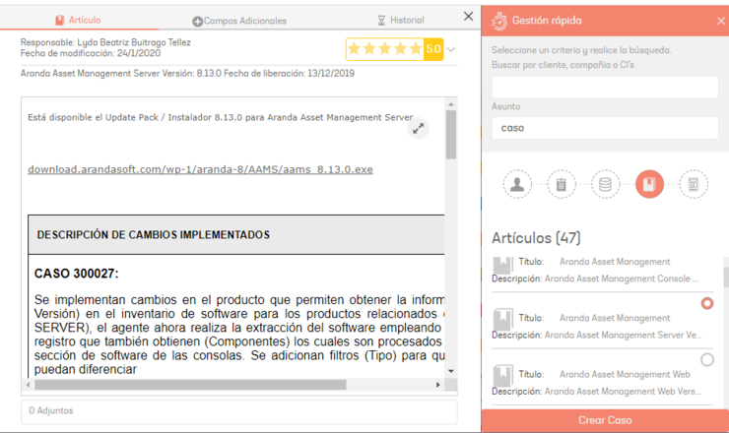Select the database CI criterion icon
The height and width of the screenshot is (433, 729).
[605, 184]
